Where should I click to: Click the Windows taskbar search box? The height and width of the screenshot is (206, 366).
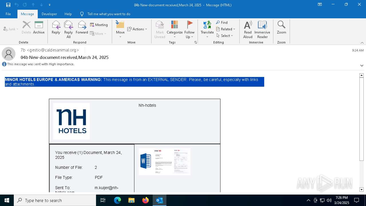click(55, 200)
